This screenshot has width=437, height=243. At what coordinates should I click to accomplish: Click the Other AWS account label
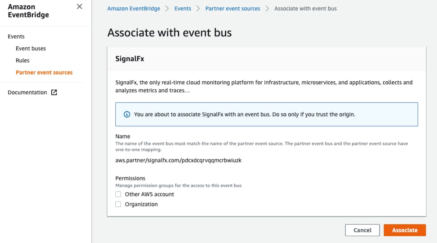(149, 194)
